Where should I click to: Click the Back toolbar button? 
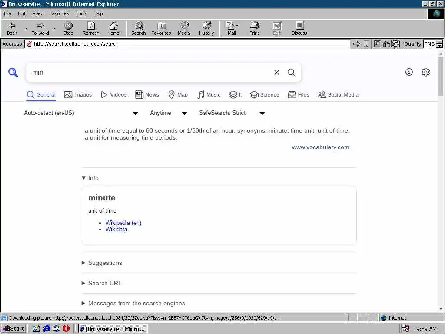coord(12,28)
